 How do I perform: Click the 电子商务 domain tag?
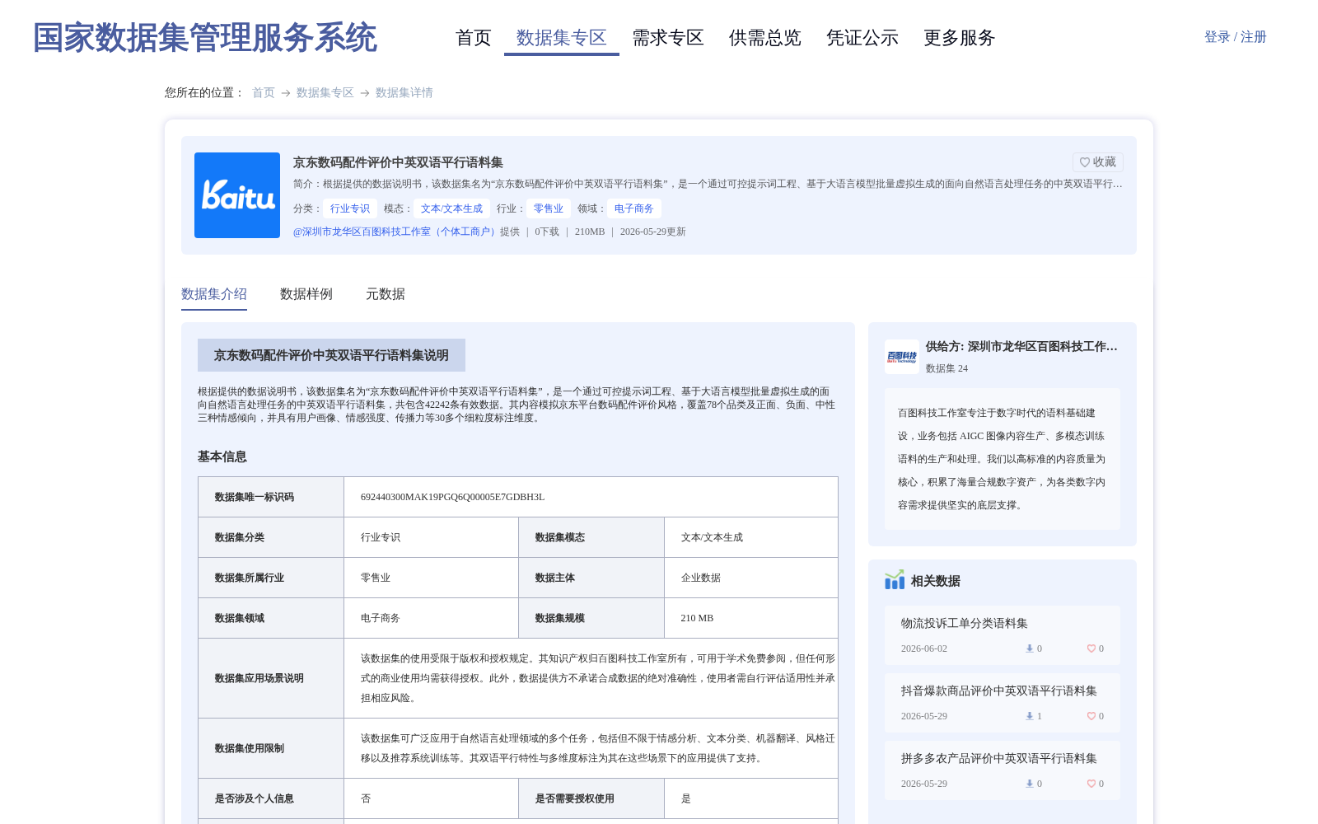634,208
